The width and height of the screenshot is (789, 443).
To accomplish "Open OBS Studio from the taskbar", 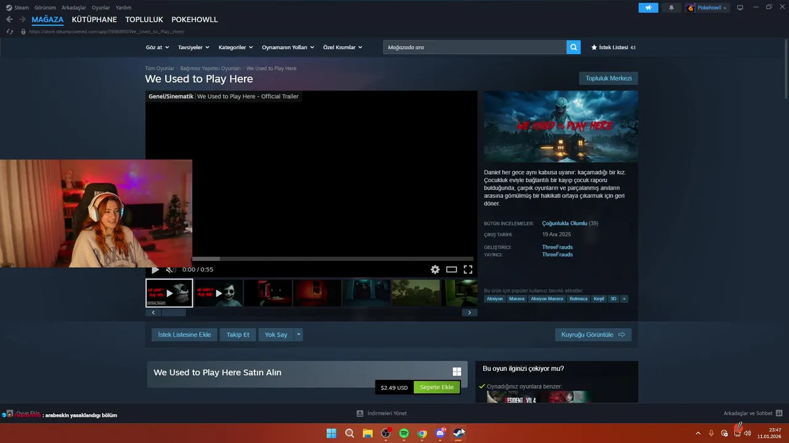I will point(386,433).
